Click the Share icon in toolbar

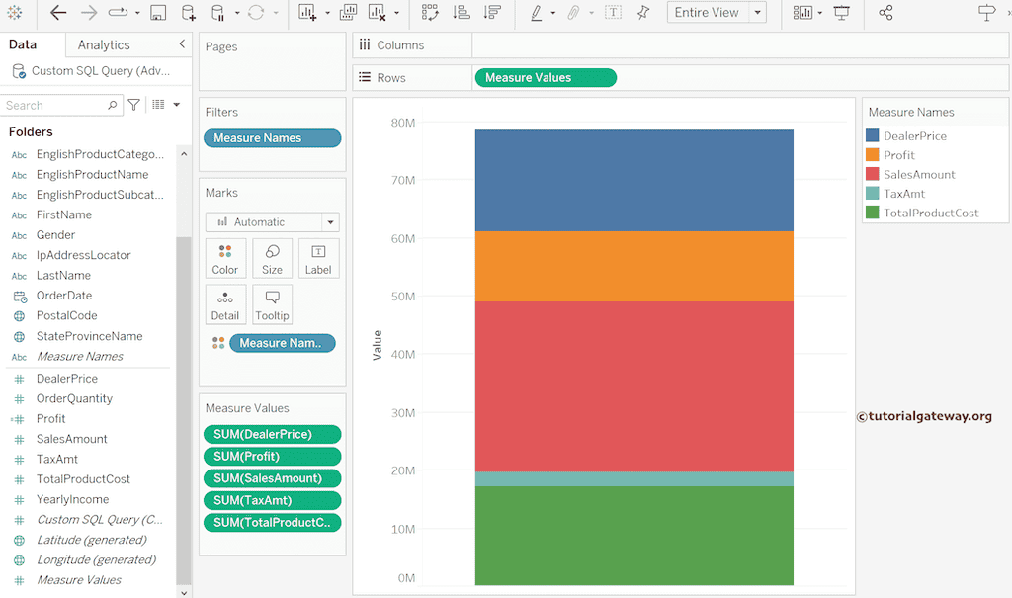[x=885, y=13]
